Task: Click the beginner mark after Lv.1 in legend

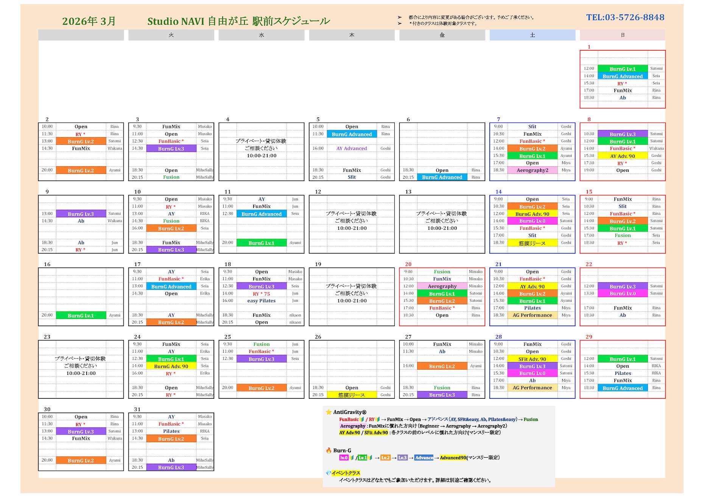Action: pyautogui.click(x=370, y=458)
